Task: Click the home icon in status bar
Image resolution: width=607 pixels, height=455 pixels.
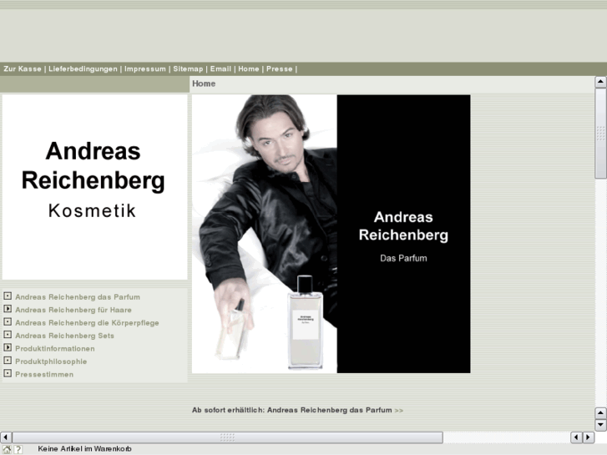Action: (x=7, y=449)
